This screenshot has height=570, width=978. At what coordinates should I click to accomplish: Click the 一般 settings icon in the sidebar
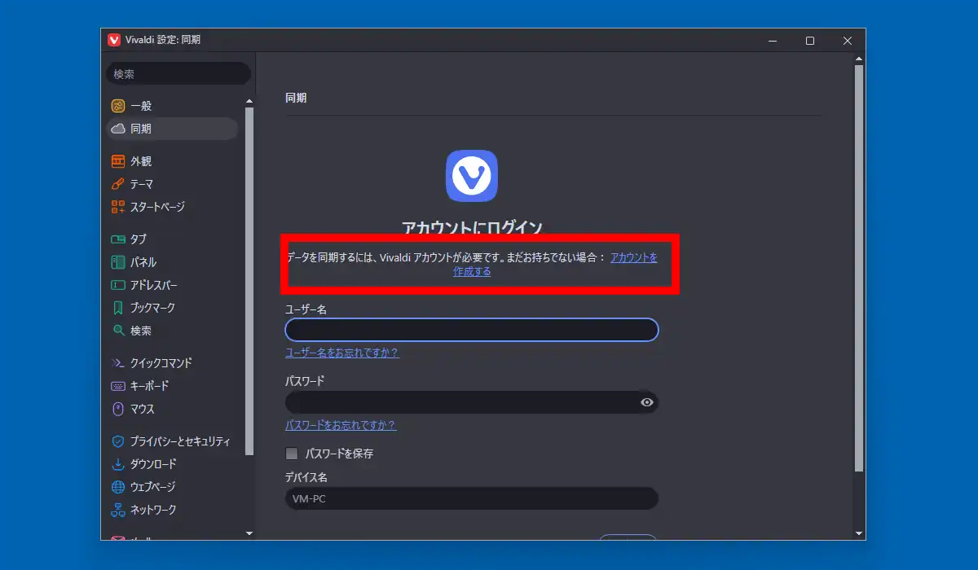click(x=118, y=106)
